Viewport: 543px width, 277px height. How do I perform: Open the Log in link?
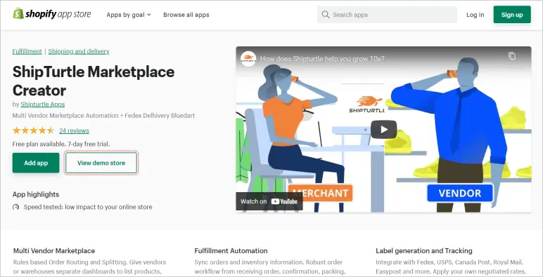[x=475, y=15]
